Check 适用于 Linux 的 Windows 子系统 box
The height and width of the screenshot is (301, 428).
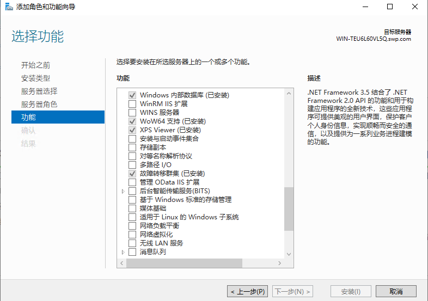(132, 217)
